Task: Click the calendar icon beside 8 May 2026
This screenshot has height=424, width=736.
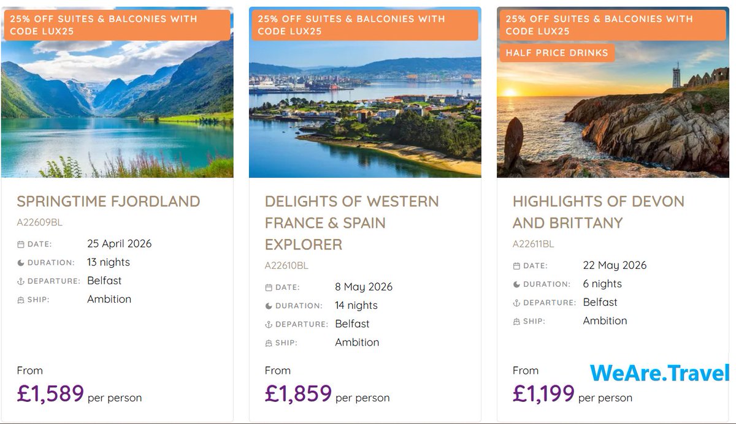Action: (x=268, y=287)
